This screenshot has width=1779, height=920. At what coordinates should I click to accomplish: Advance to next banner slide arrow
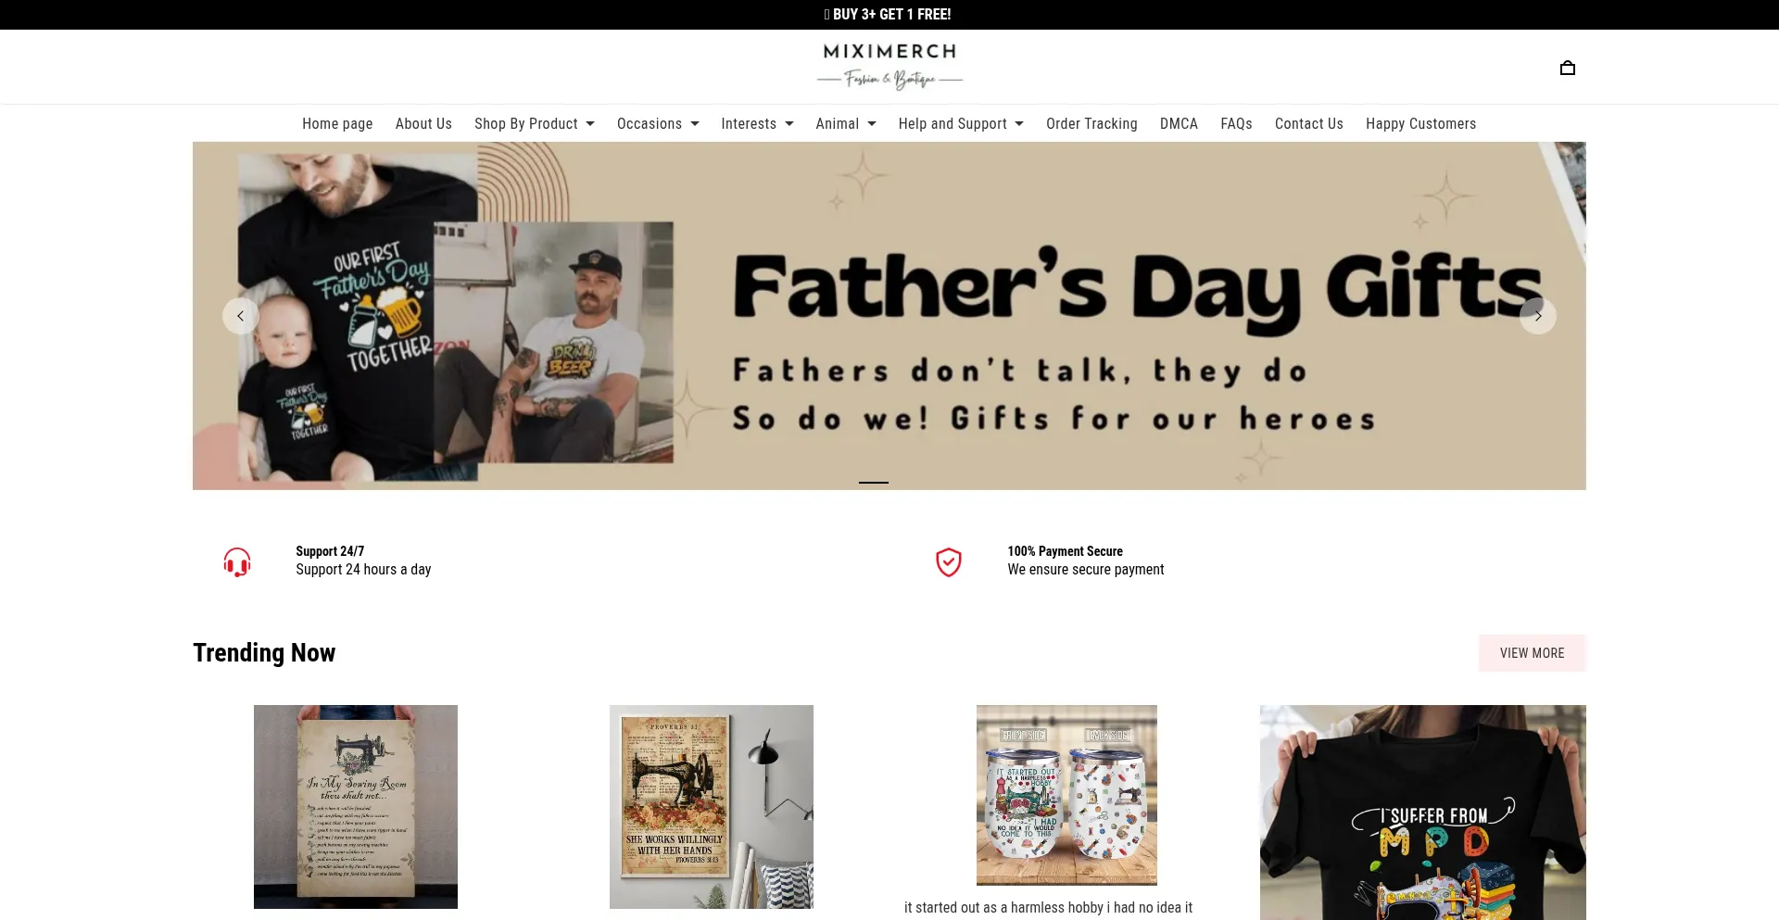[x=1538, y=316]
